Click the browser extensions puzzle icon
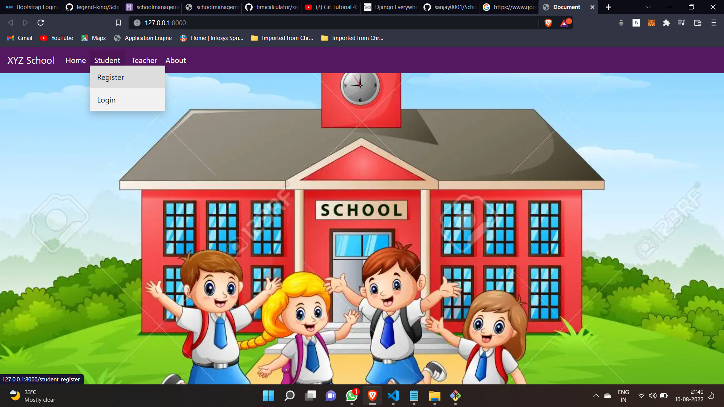Viewport: 724px width, 407px height. pos(666,23)
